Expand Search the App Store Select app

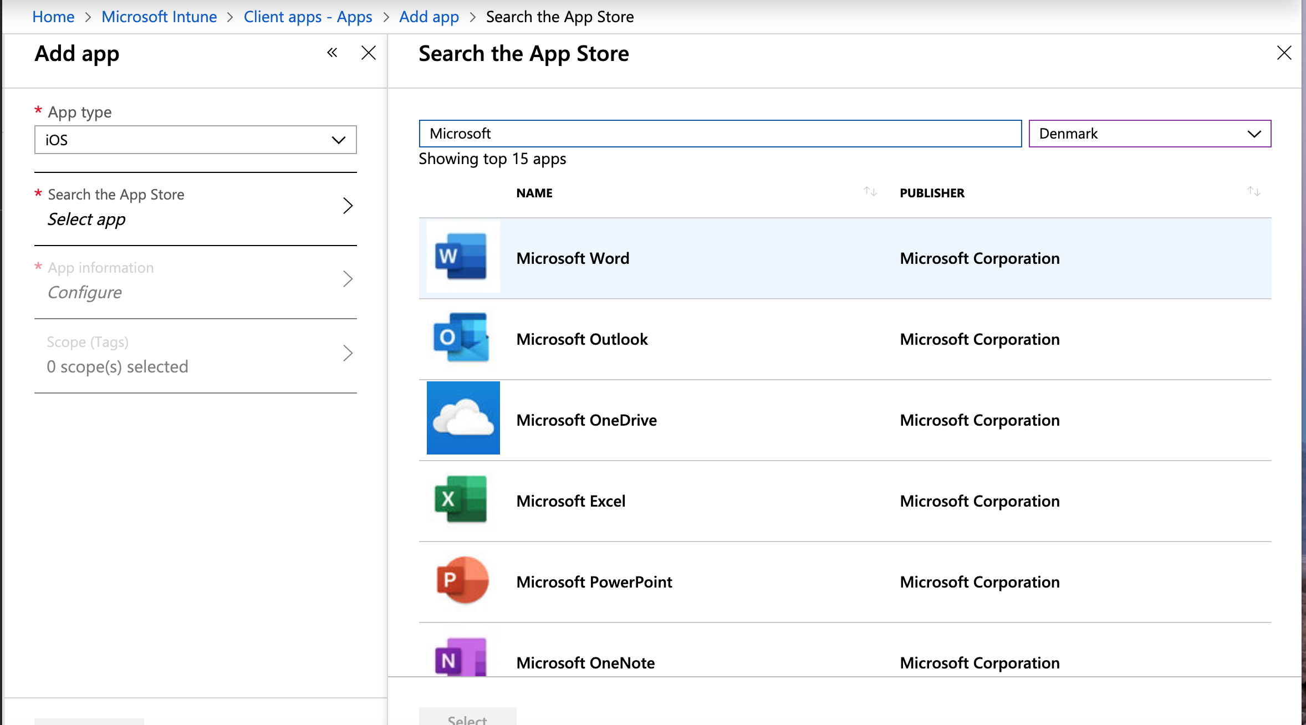coord(196,207)
